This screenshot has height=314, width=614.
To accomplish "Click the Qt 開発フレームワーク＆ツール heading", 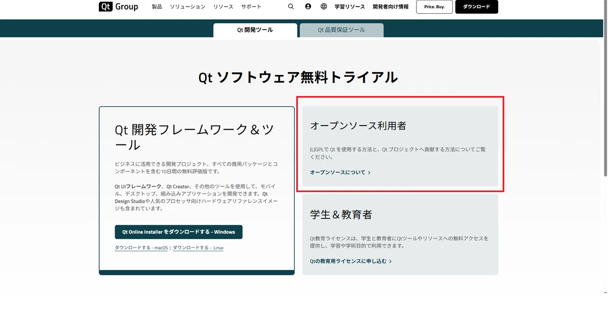I will tap(194, 138).
